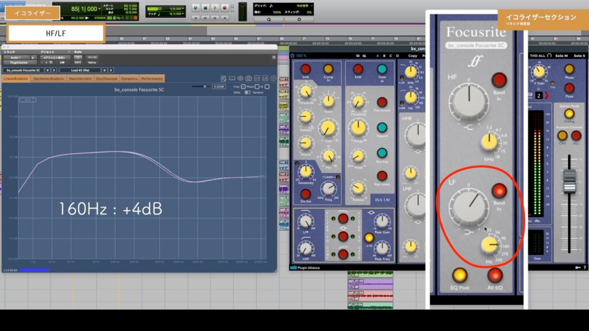
Task: Switch to the Dynamics tab
Action: coord(129,78)
